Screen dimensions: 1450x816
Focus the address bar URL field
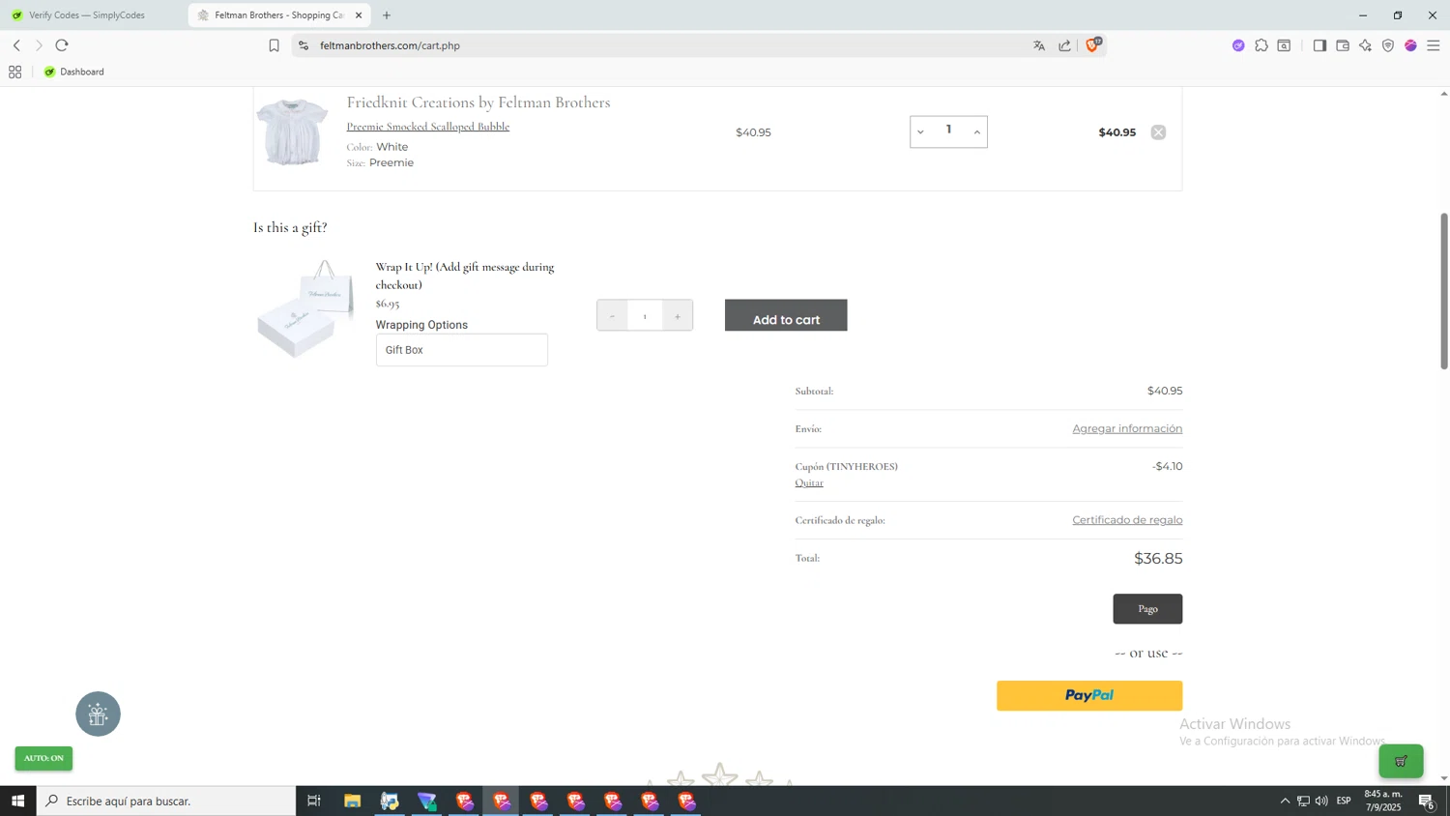[667, 45]
